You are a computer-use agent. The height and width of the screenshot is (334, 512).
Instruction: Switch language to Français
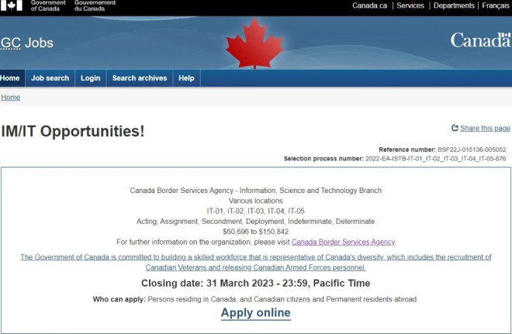pyautogui.click(x=496, y=5)
